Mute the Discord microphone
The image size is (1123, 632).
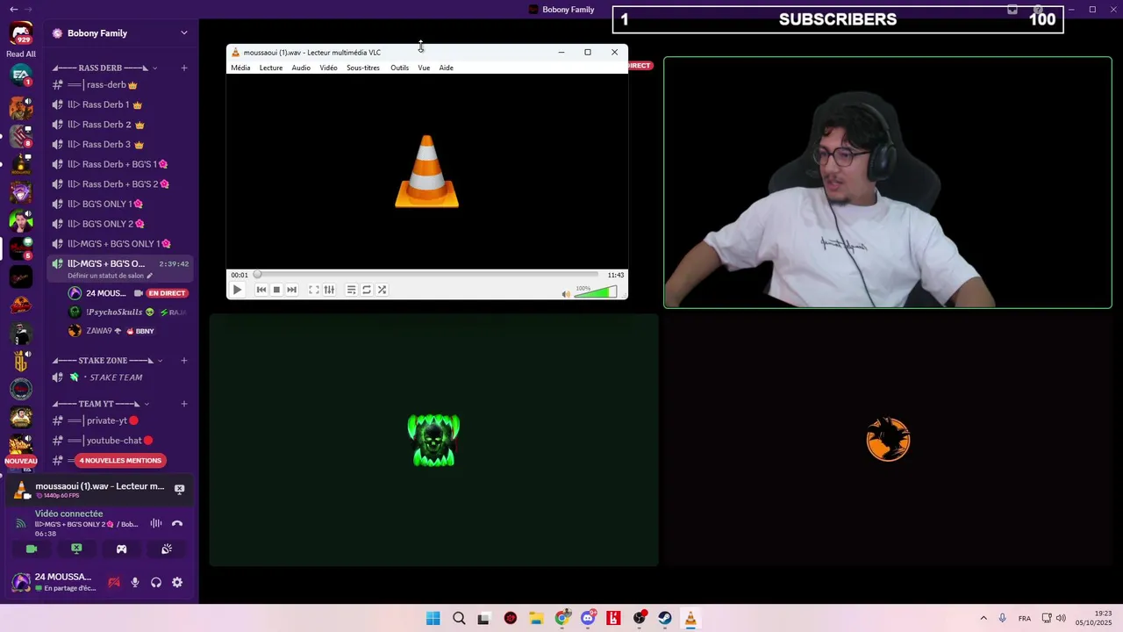[x=135, y=582]
